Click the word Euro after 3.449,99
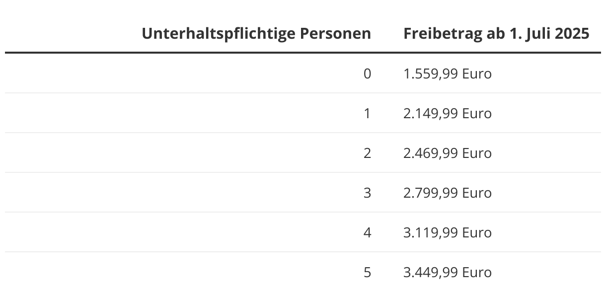 pyautogui.click(x=477, y=273)
